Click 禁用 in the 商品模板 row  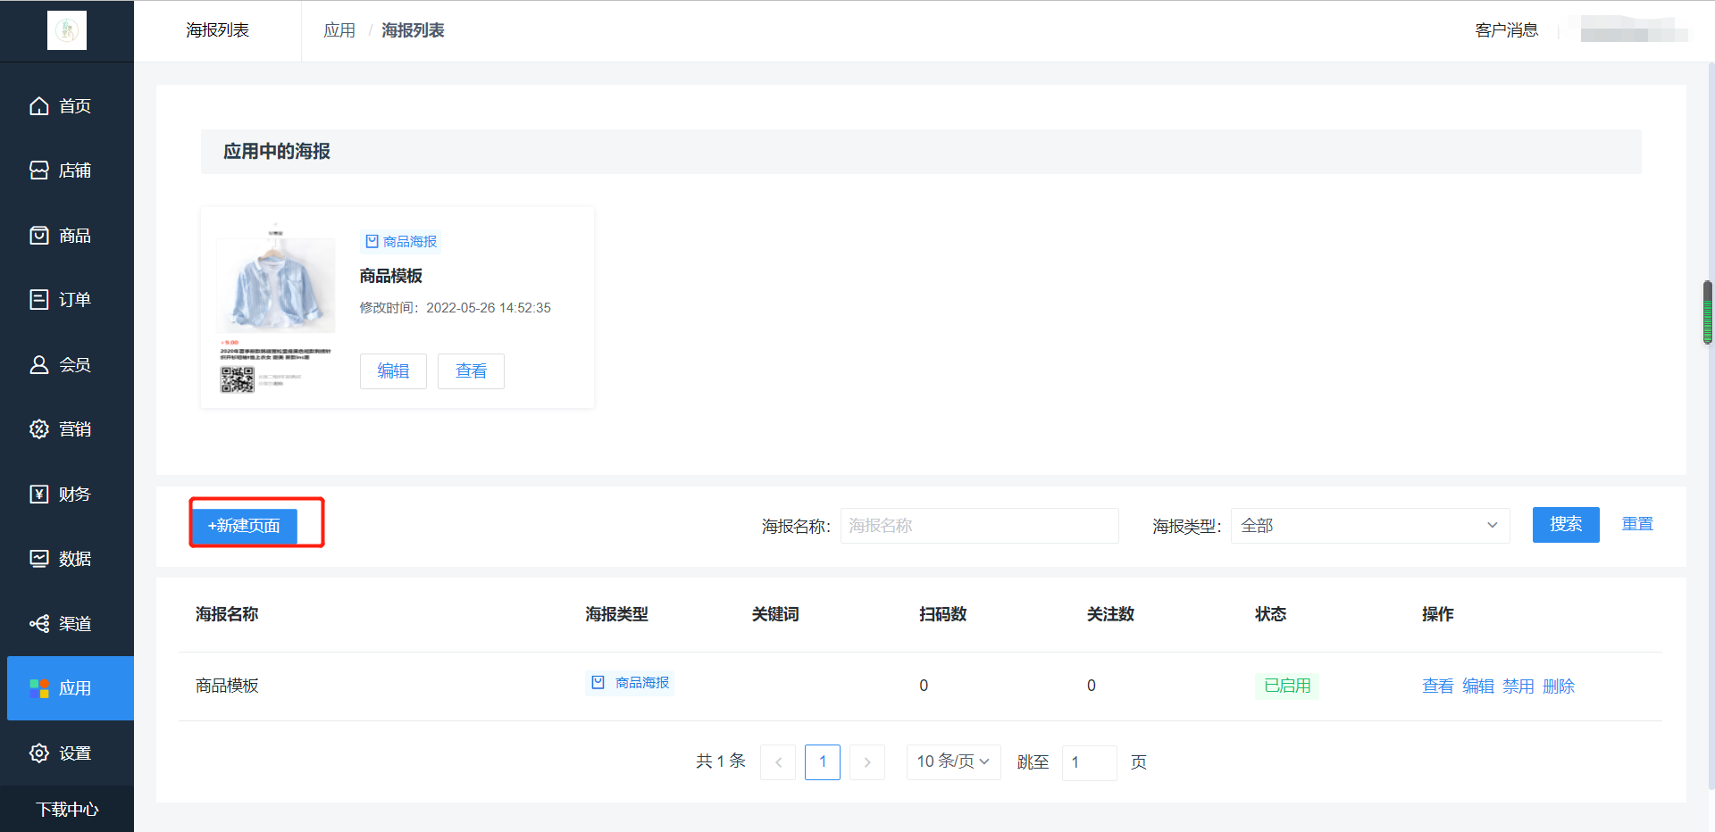point(1518,686)
